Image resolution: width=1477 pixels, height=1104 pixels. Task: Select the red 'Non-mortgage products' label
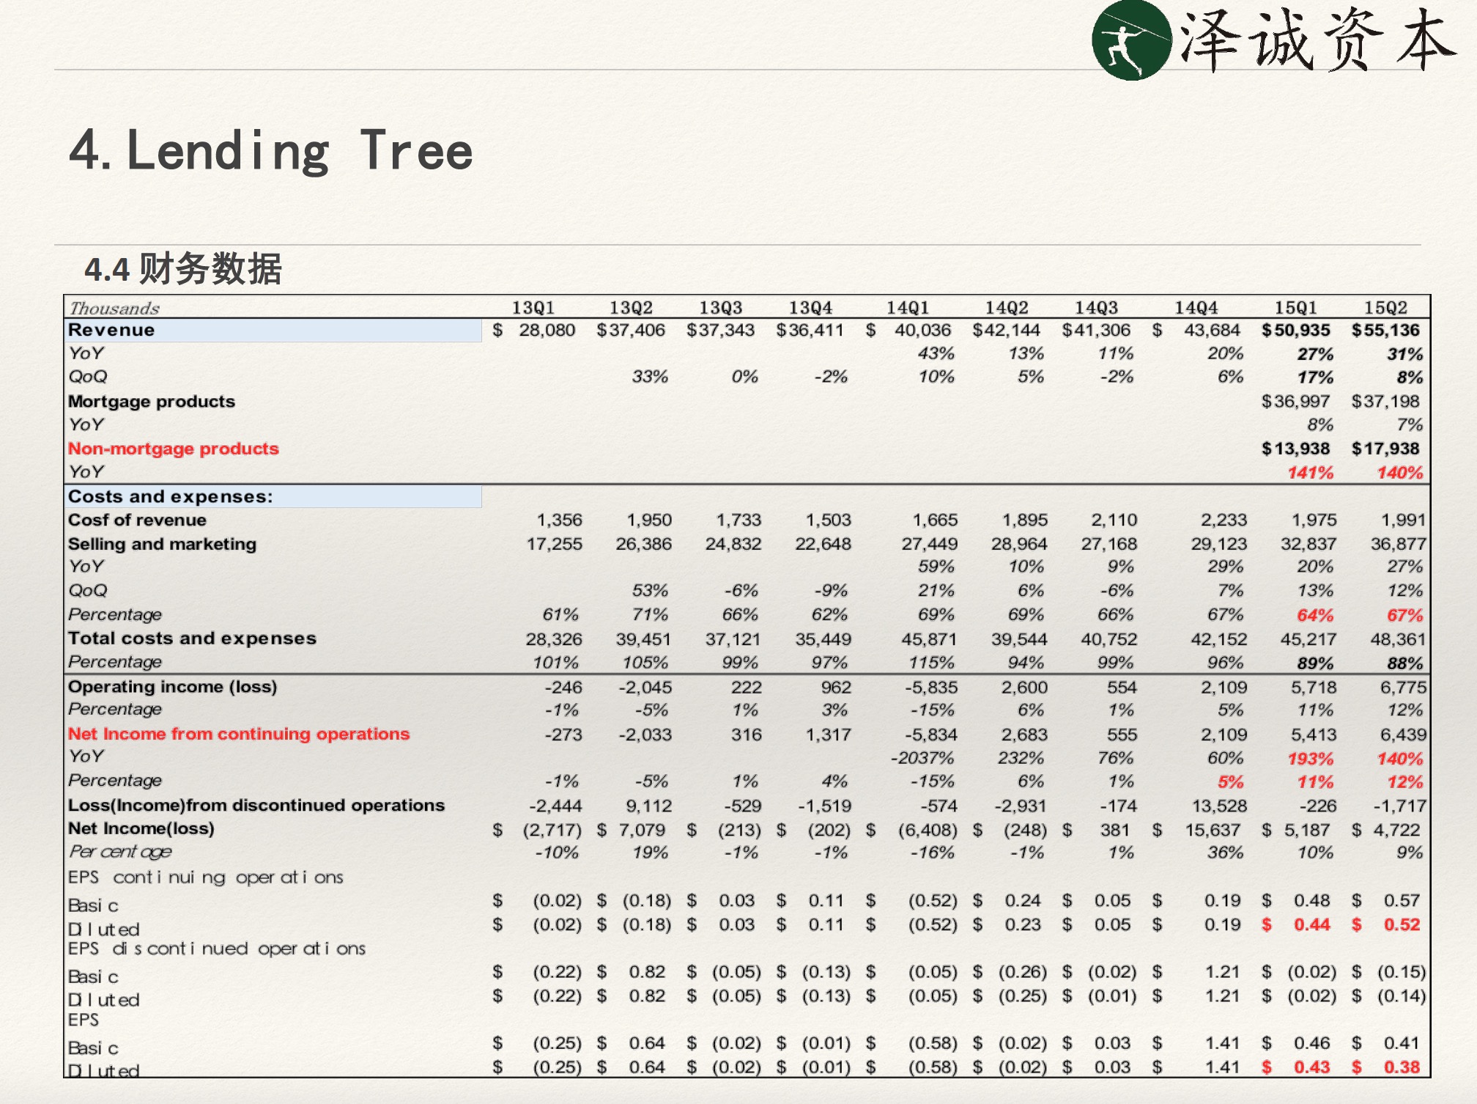(174, 449)
